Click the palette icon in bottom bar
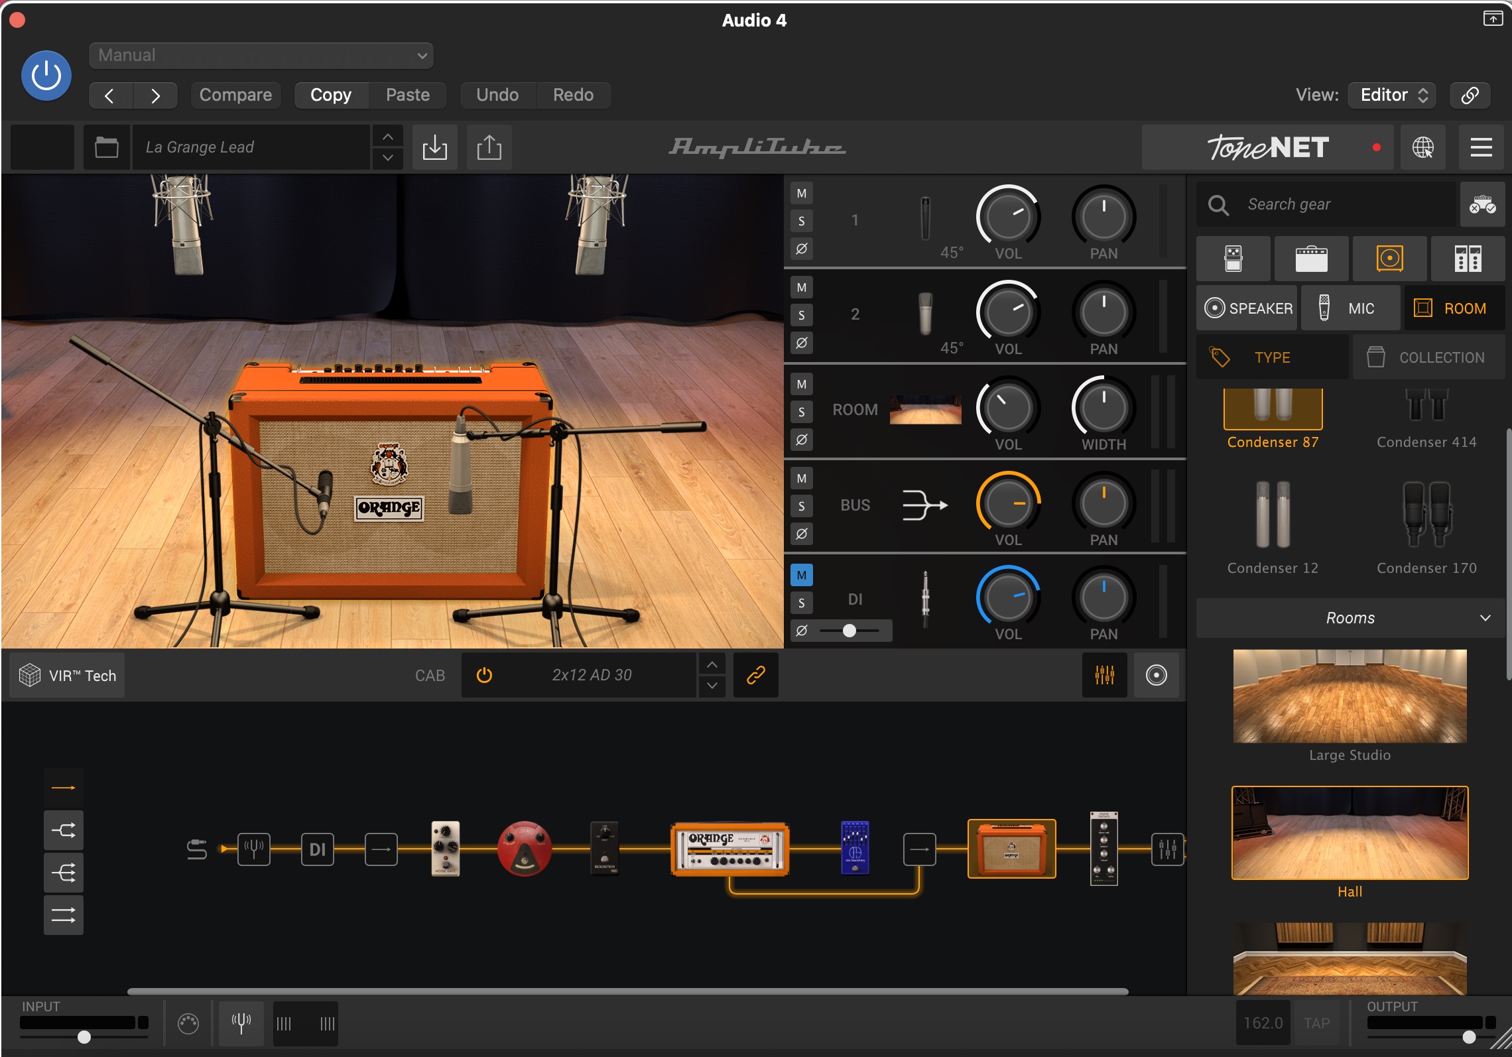The image size is (1512, 1057). [x=188, y=1023]
